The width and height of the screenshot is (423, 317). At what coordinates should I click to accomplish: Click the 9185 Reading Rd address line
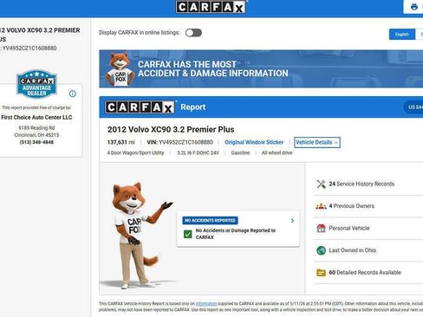coord(36,128)
